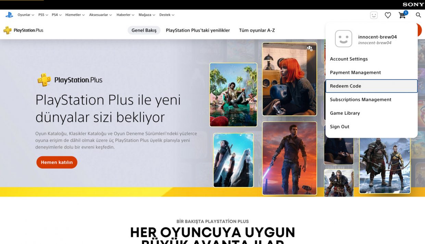This screenshot has height=244, width=425.
Task: Expand the Oyunlar dropdown menu
Action: pyautogui.click(x=26, y=15)
